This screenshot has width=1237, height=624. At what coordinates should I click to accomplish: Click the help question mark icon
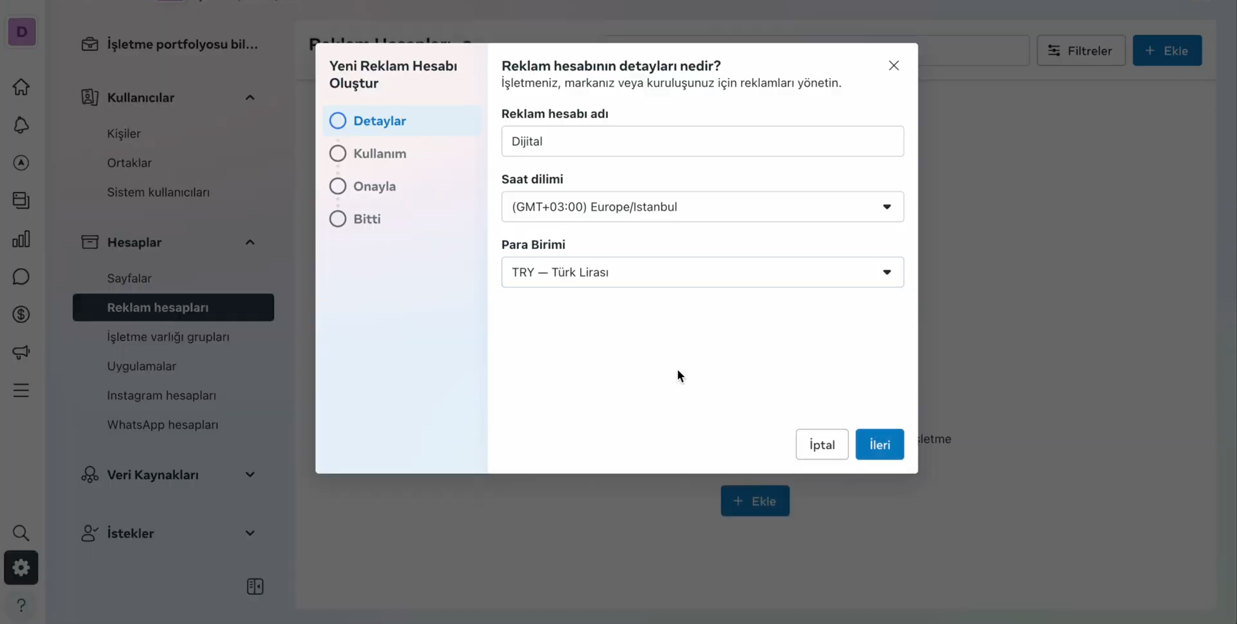coord(21,605)
